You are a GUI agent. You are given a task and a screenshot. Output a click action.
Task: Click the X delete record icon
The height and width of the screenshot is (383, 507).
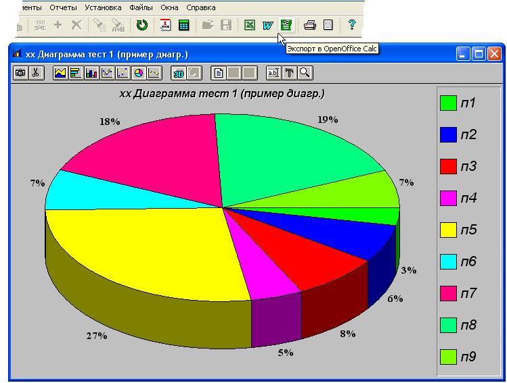click(76, 25)
